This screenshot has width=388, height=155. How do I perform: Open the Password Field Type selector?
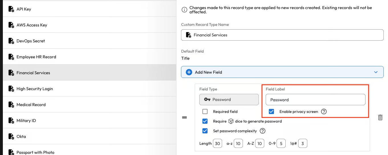[229, 100]
